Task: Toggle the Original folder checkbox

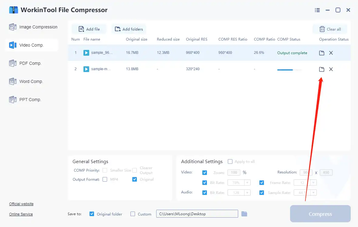Action: pyautogui.click(x=92, y=214)
